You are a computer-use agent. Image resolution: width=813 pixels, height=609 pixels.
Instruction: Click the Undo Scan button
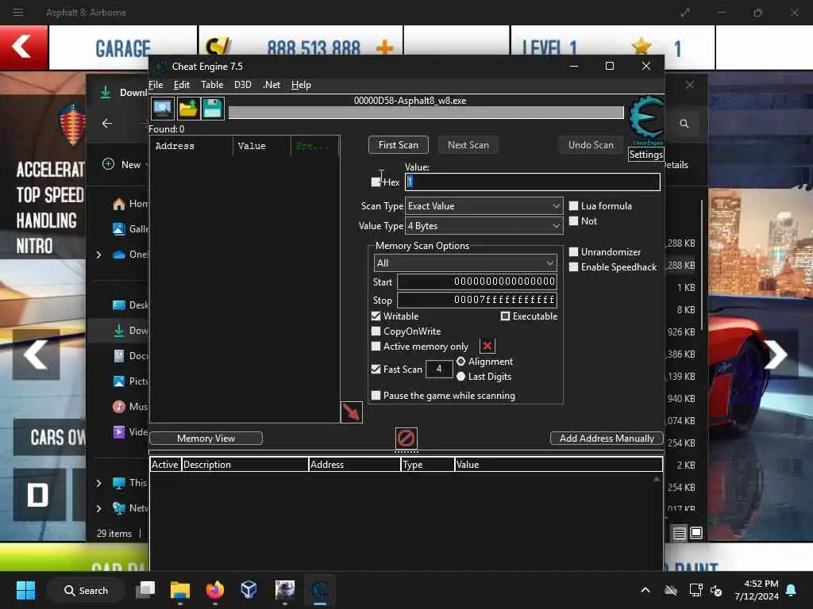[591, 145]
